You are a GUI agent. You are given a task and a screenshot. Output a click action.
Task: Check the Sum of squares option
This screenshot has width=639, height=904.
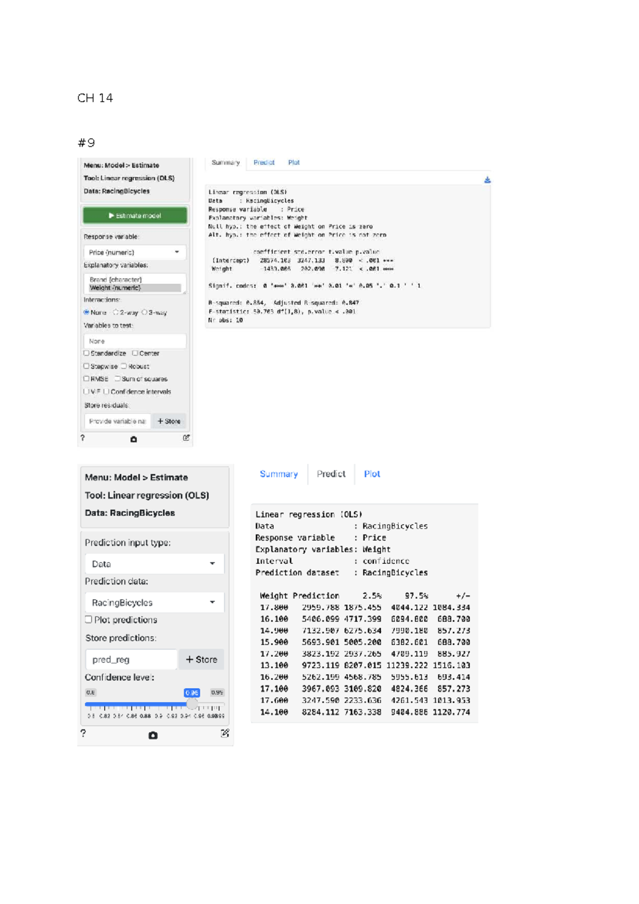118,378
